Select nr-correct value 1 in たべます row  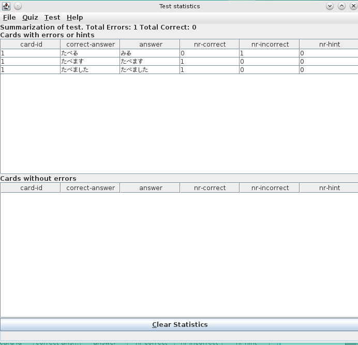pyautogui.click(x=210, y=61)
